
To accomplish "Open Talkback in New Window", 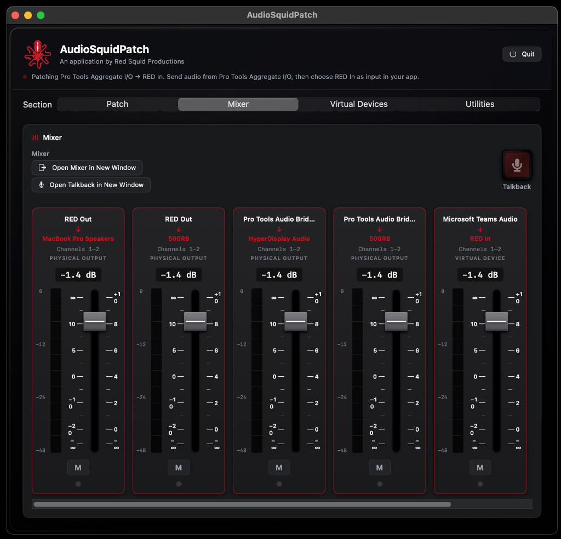I will [91, 185].
